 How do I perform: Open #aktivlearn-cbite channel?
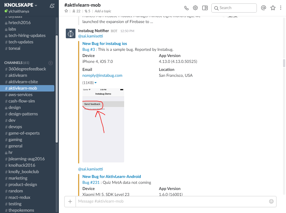pos(27,82)
